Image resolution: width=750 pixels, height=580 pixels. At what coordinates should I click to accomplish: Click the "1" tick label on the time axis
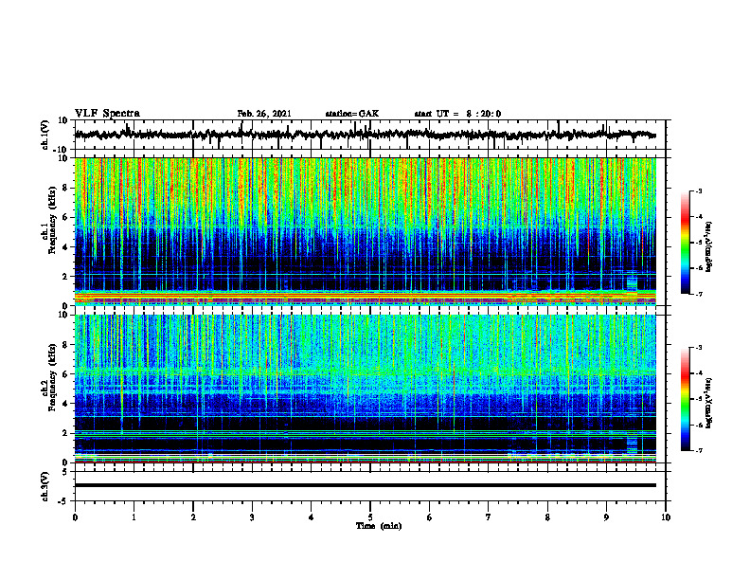coord(134,517)
